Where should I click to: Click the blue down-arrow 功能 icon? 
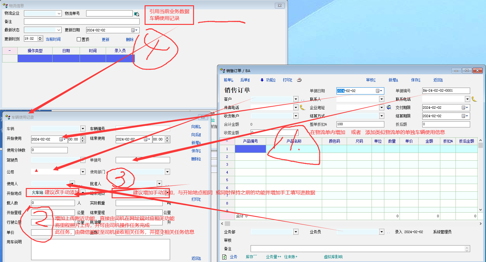coord(262,80)
